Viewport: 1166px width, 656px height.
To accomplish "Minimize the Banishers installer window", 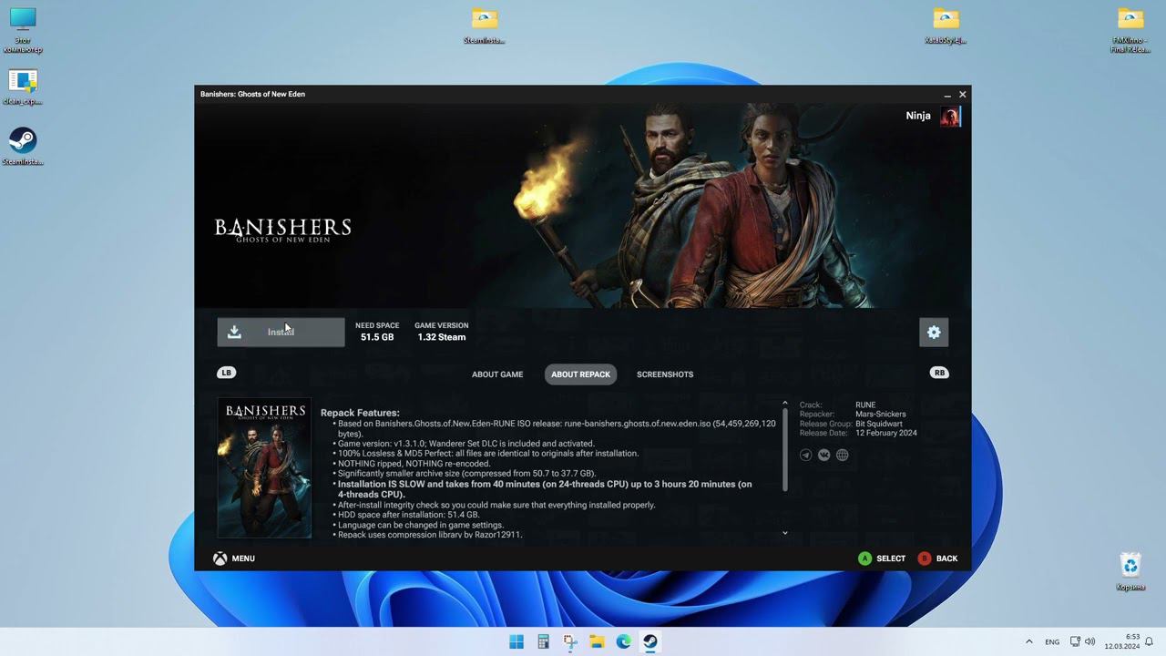I will click(947, 94).
